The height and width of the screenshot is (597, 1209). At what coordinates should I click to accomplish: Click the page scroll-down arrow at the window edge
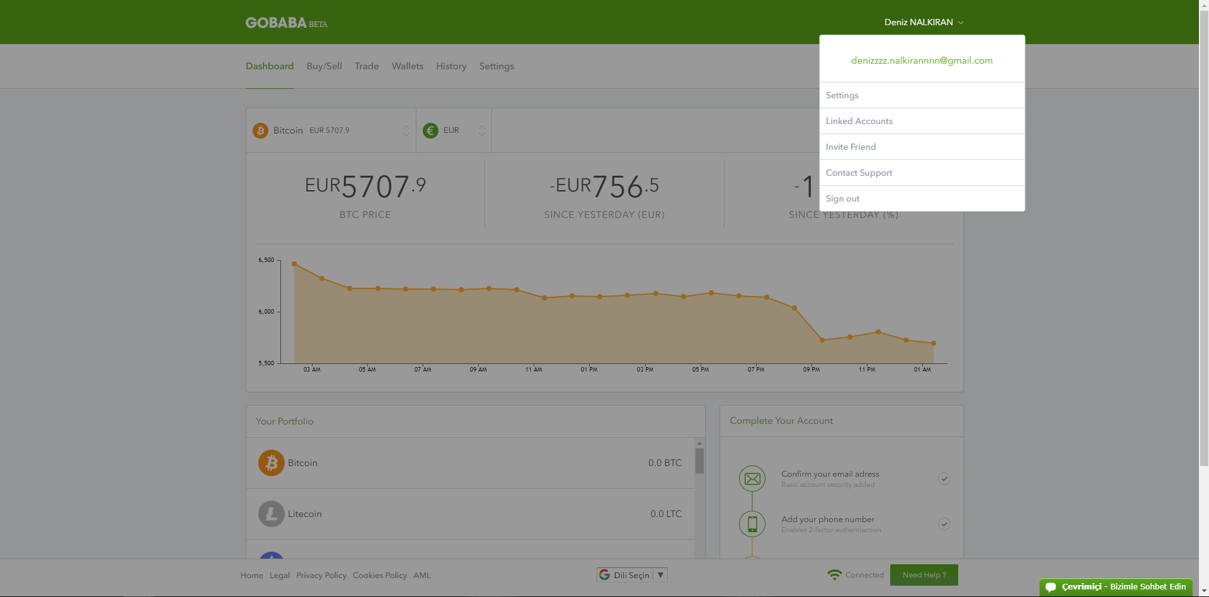[x=1204, y=592]
